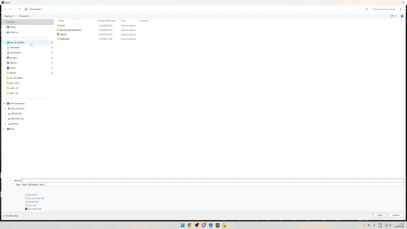Show hidden system tray icons
The height and width of the screenshot is (229, 407).
(x=364, y=225)
